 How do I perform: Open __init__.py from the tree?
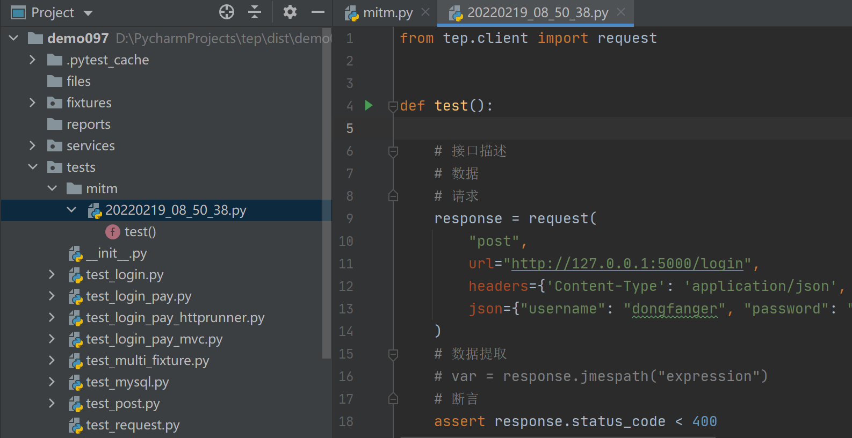(116, 253)
